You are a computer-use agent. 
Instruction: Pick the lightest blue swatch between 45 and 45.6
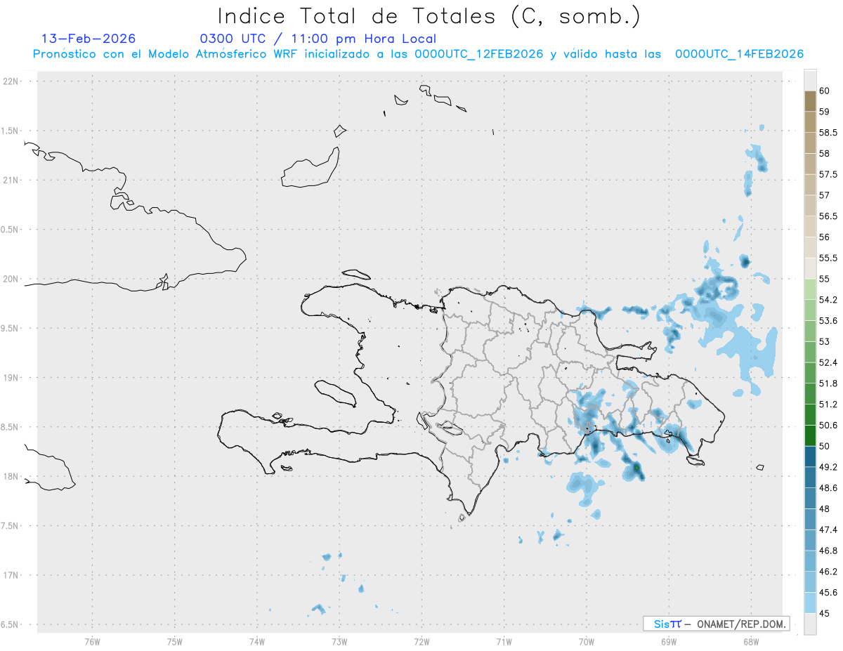[810, 603]
